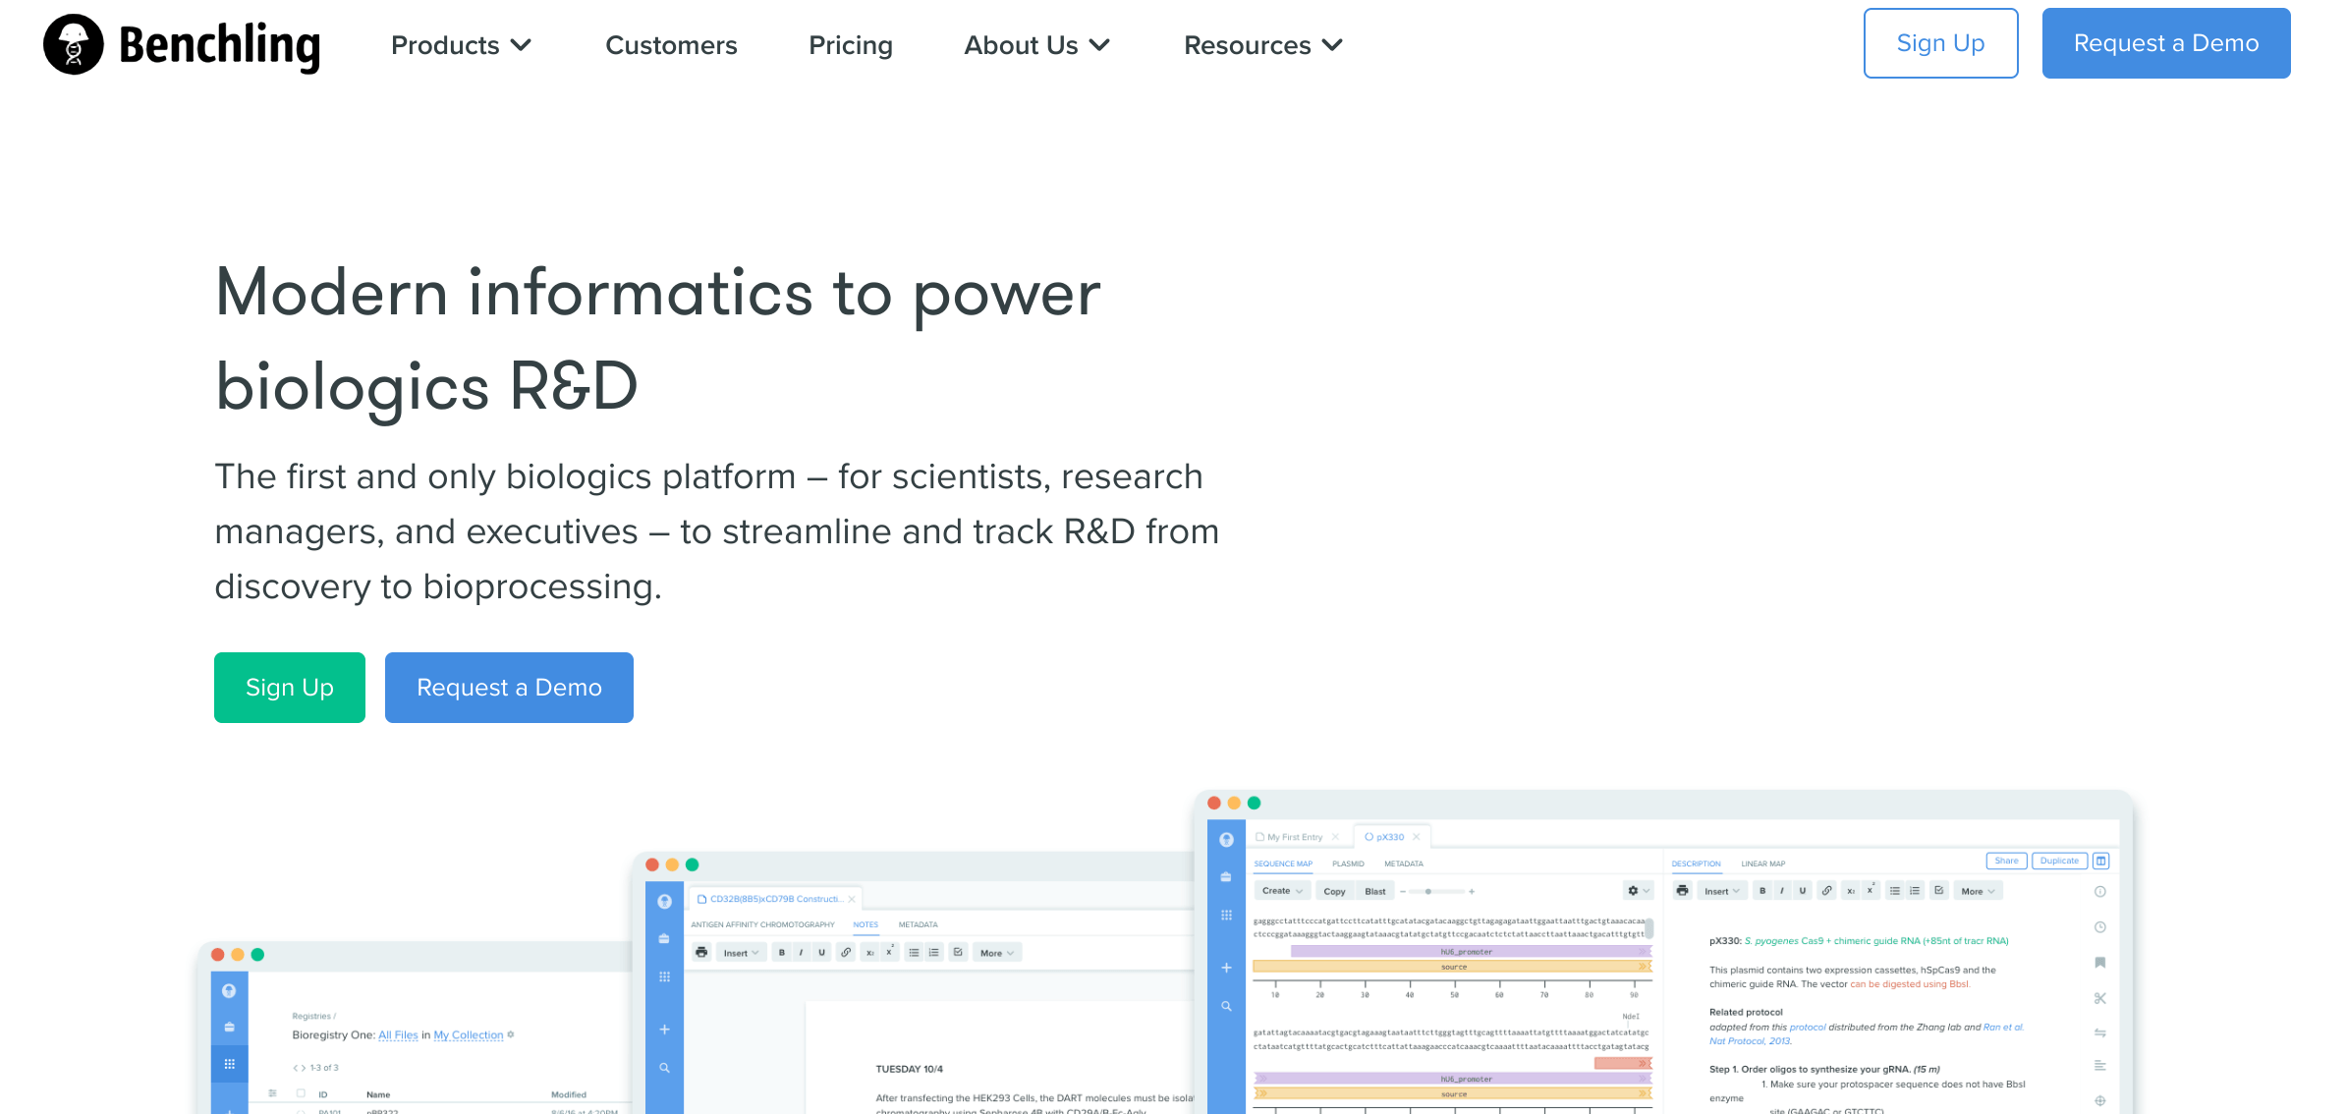Click the purple hU6_promoter annotation on first row

pyautogui.click(x=1471, y=951)
